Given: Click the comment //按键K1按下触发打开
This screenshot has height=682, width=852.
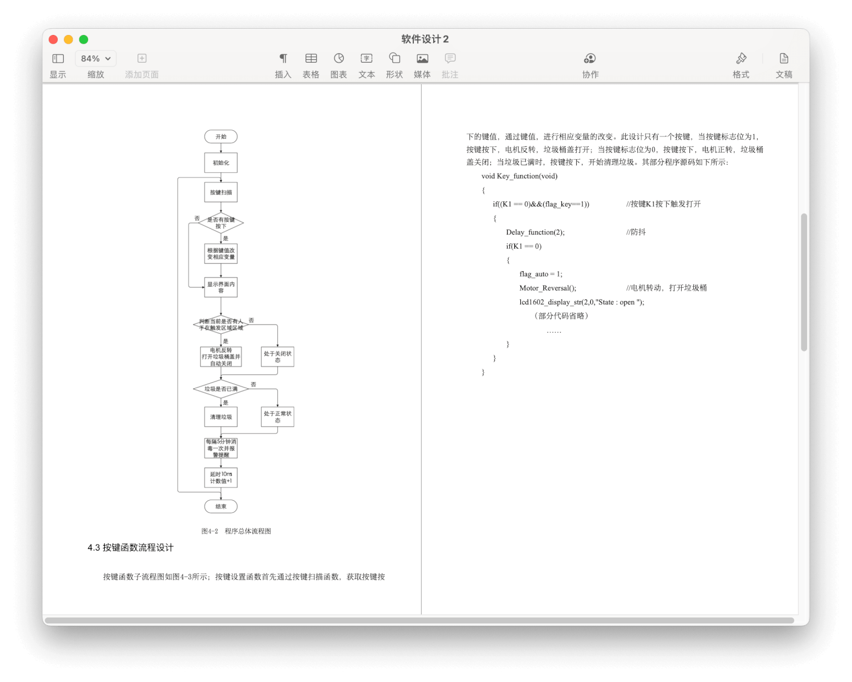Looking at the screenshot, I should pyautogui.click(x=663, y=204).
